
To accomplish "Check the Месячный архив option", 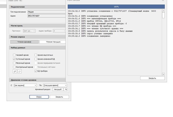I will coord(14,63).
